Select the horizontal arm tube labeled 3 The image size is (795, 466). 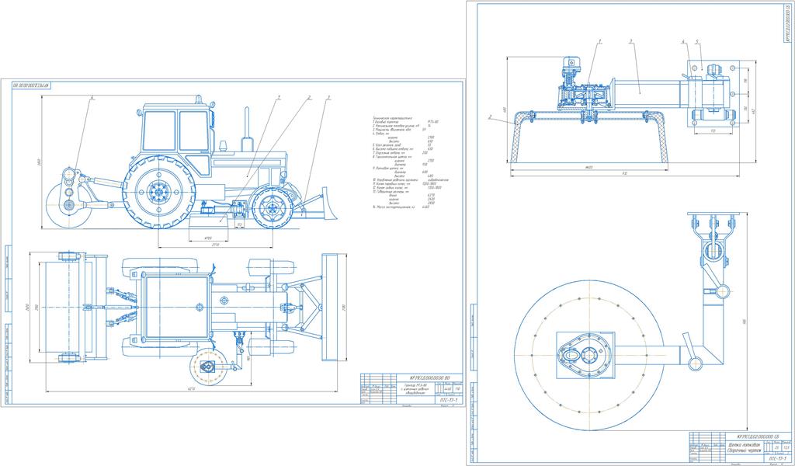[x=647, y=92]
